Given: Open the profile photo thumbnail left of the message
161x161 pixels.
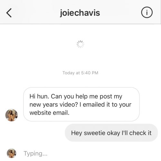Looking at the screenshot, I should click(x=12, y=115).
